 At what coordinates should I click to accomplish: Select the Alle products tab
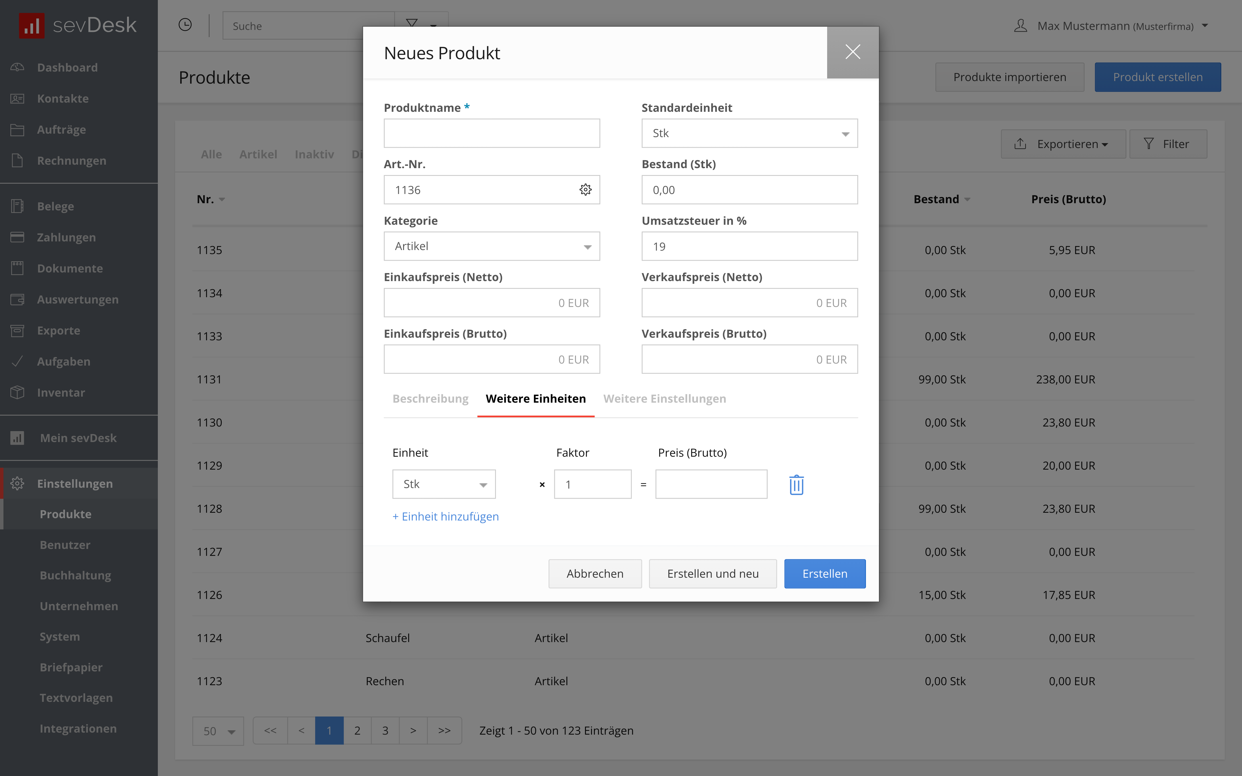211,154
